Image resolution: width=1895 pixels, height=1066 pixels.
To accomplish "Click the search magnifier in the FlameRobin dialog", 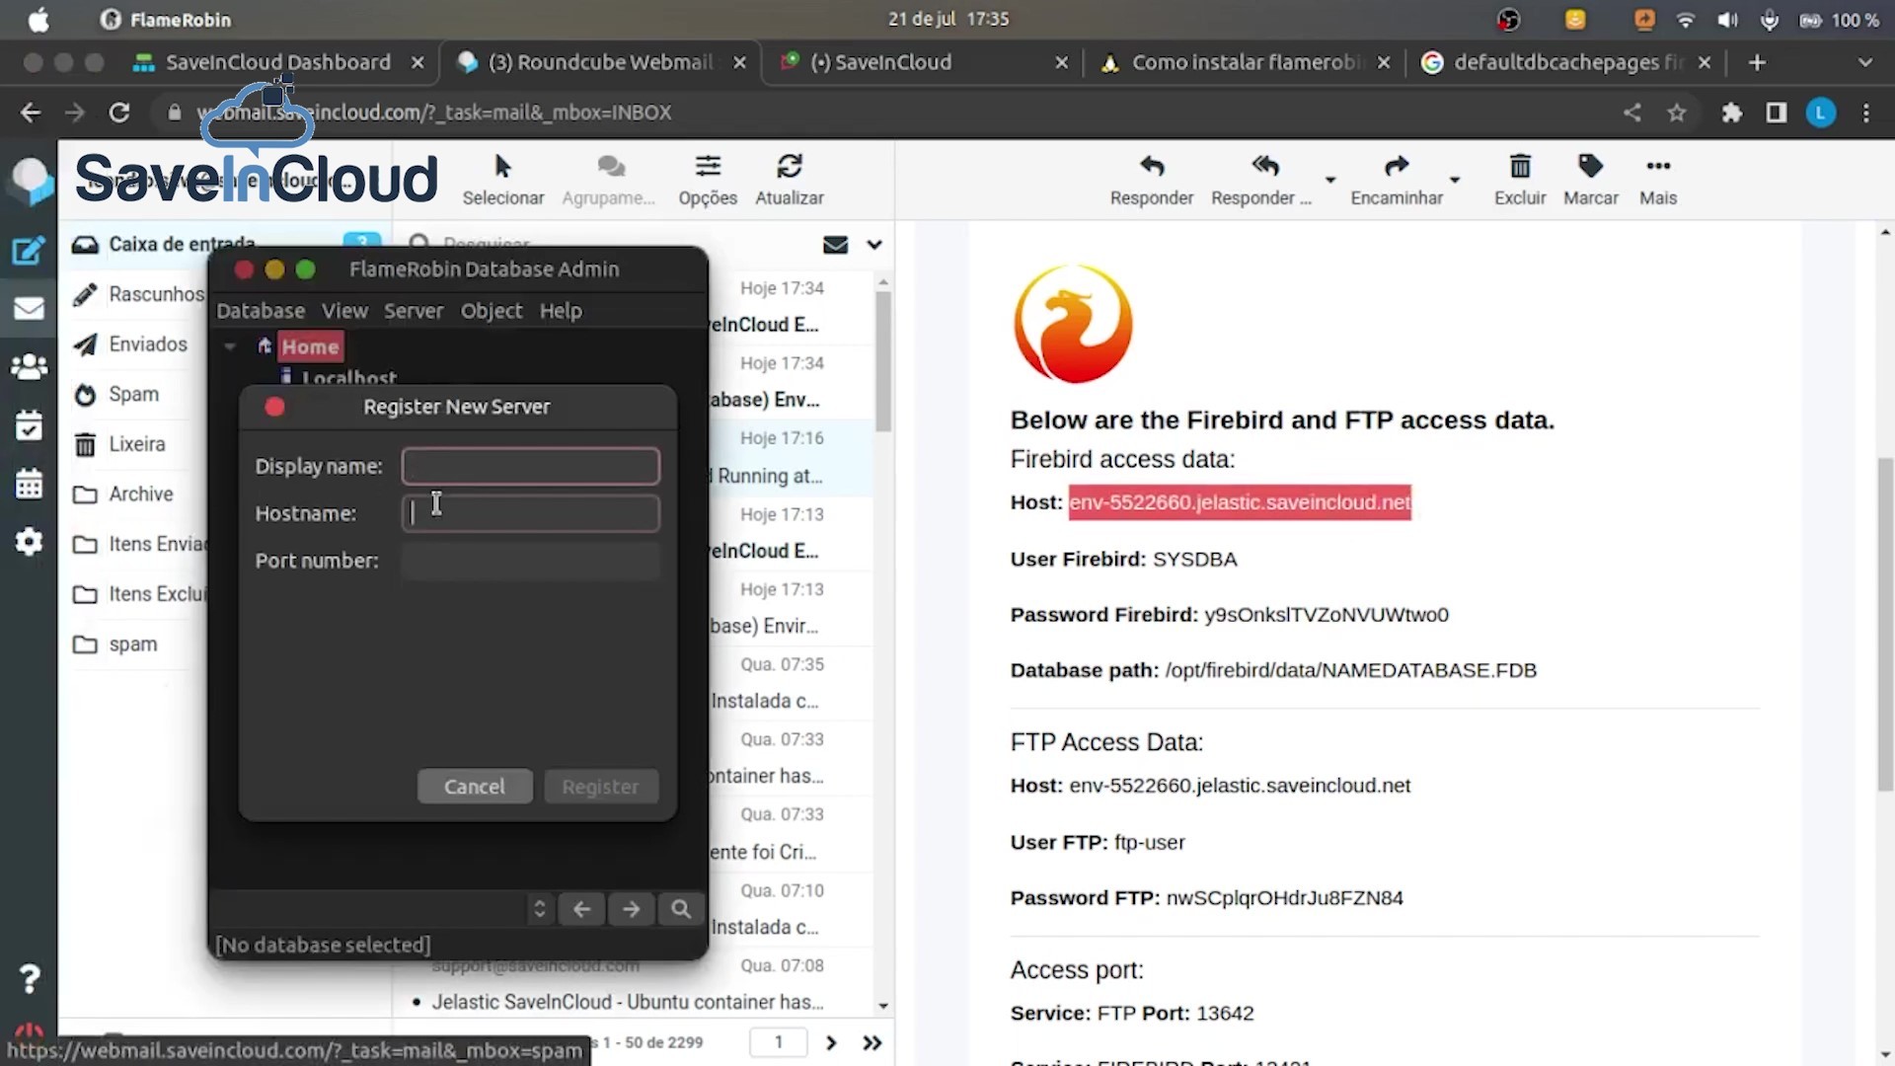I will [x=680, y=908].
